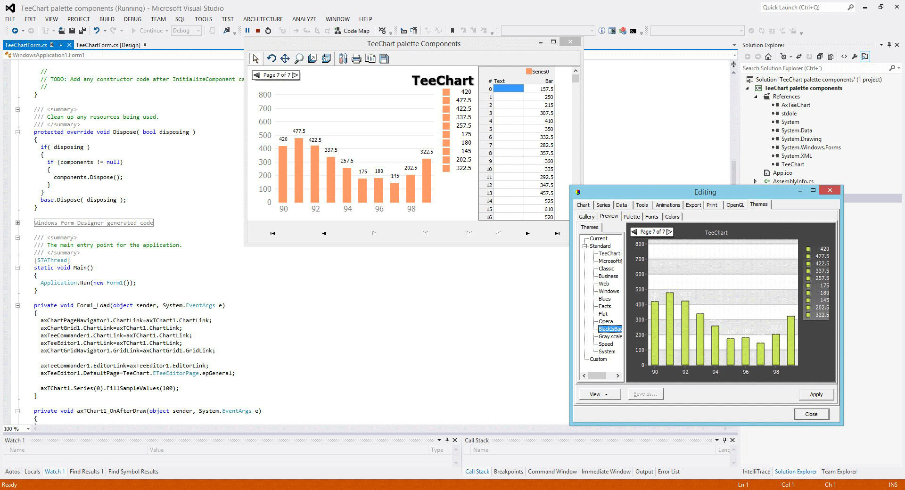
Task: Activate the Zoom magnifier tool in chart toolbar
Action: (298, 58)
